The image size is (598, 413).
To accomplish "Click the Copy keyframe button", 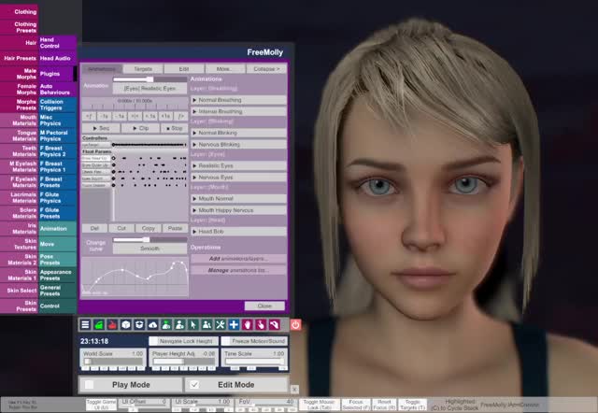I will tap(148, 228).
